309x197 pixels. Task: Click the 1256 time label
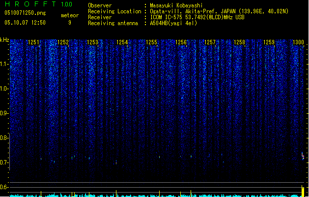click(x=181, y=42)
